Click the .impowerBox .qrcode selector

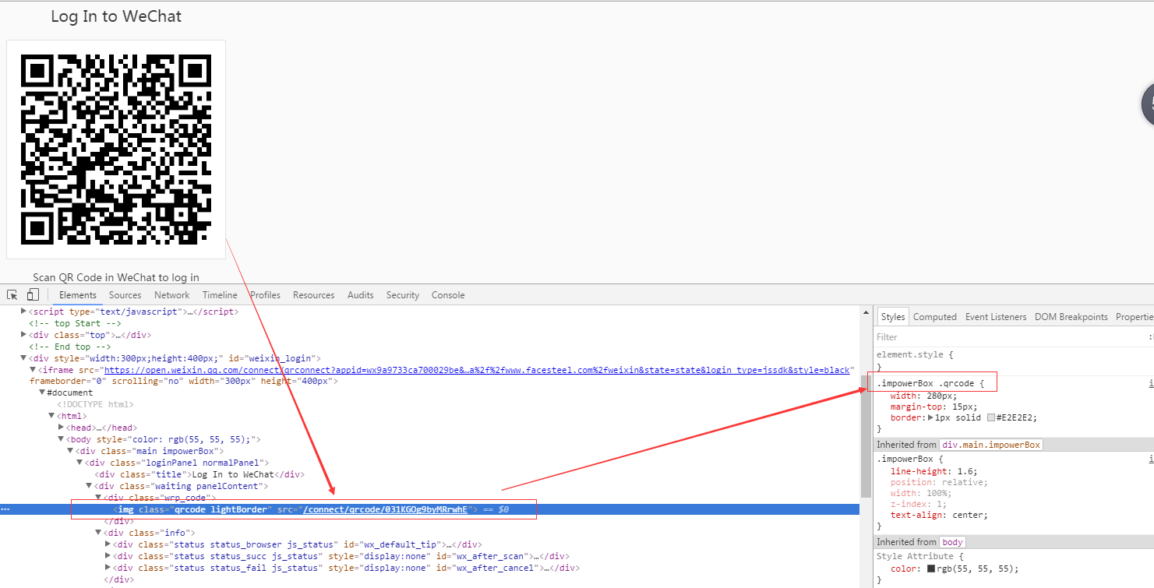tap(926, 384)
